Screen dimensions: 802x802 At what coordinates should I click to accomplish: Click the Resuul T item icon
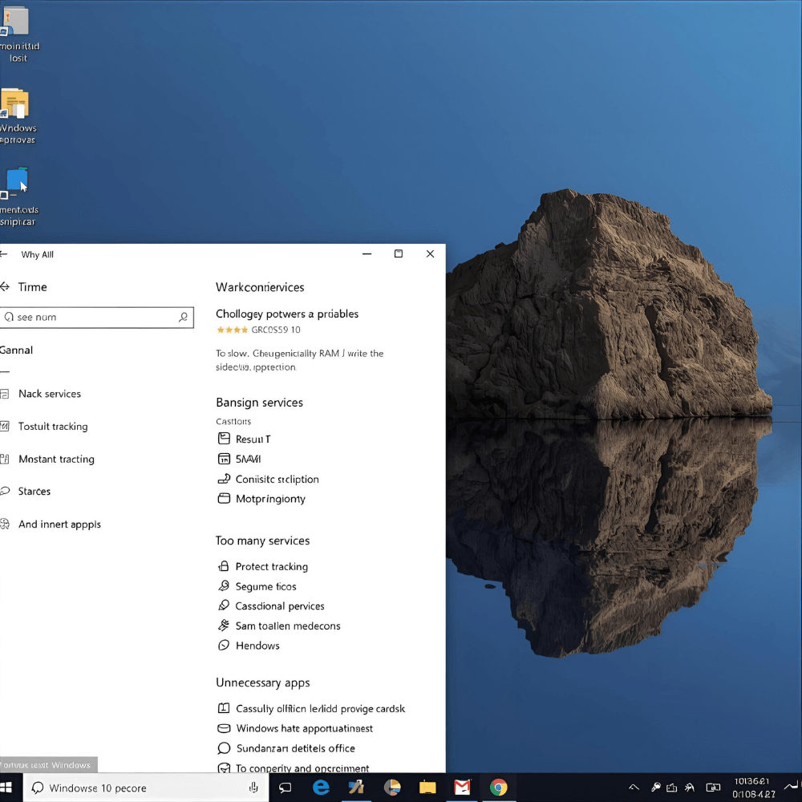pyautogui.click(x=224, y=439)
